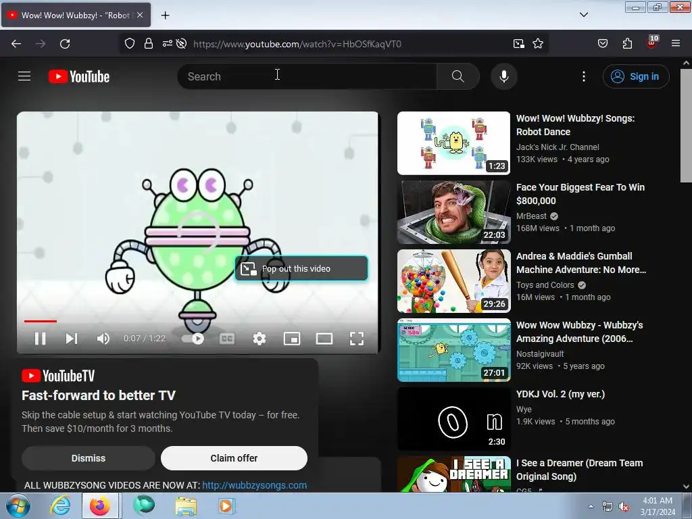Toggle closed captions CC button
Image resolution: width=692 pixels, height=519 pixels.
(227, 339)
